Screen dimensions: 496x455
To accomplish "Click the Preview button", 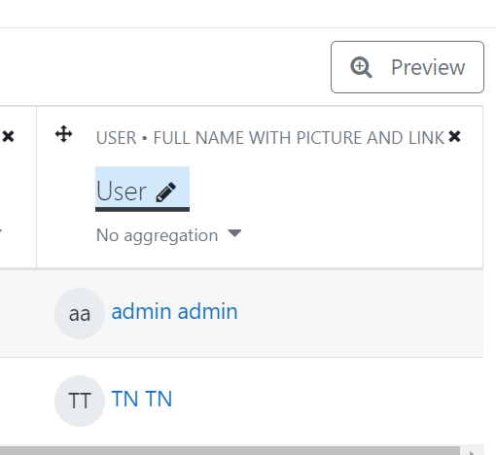I will tap(407, 67).
